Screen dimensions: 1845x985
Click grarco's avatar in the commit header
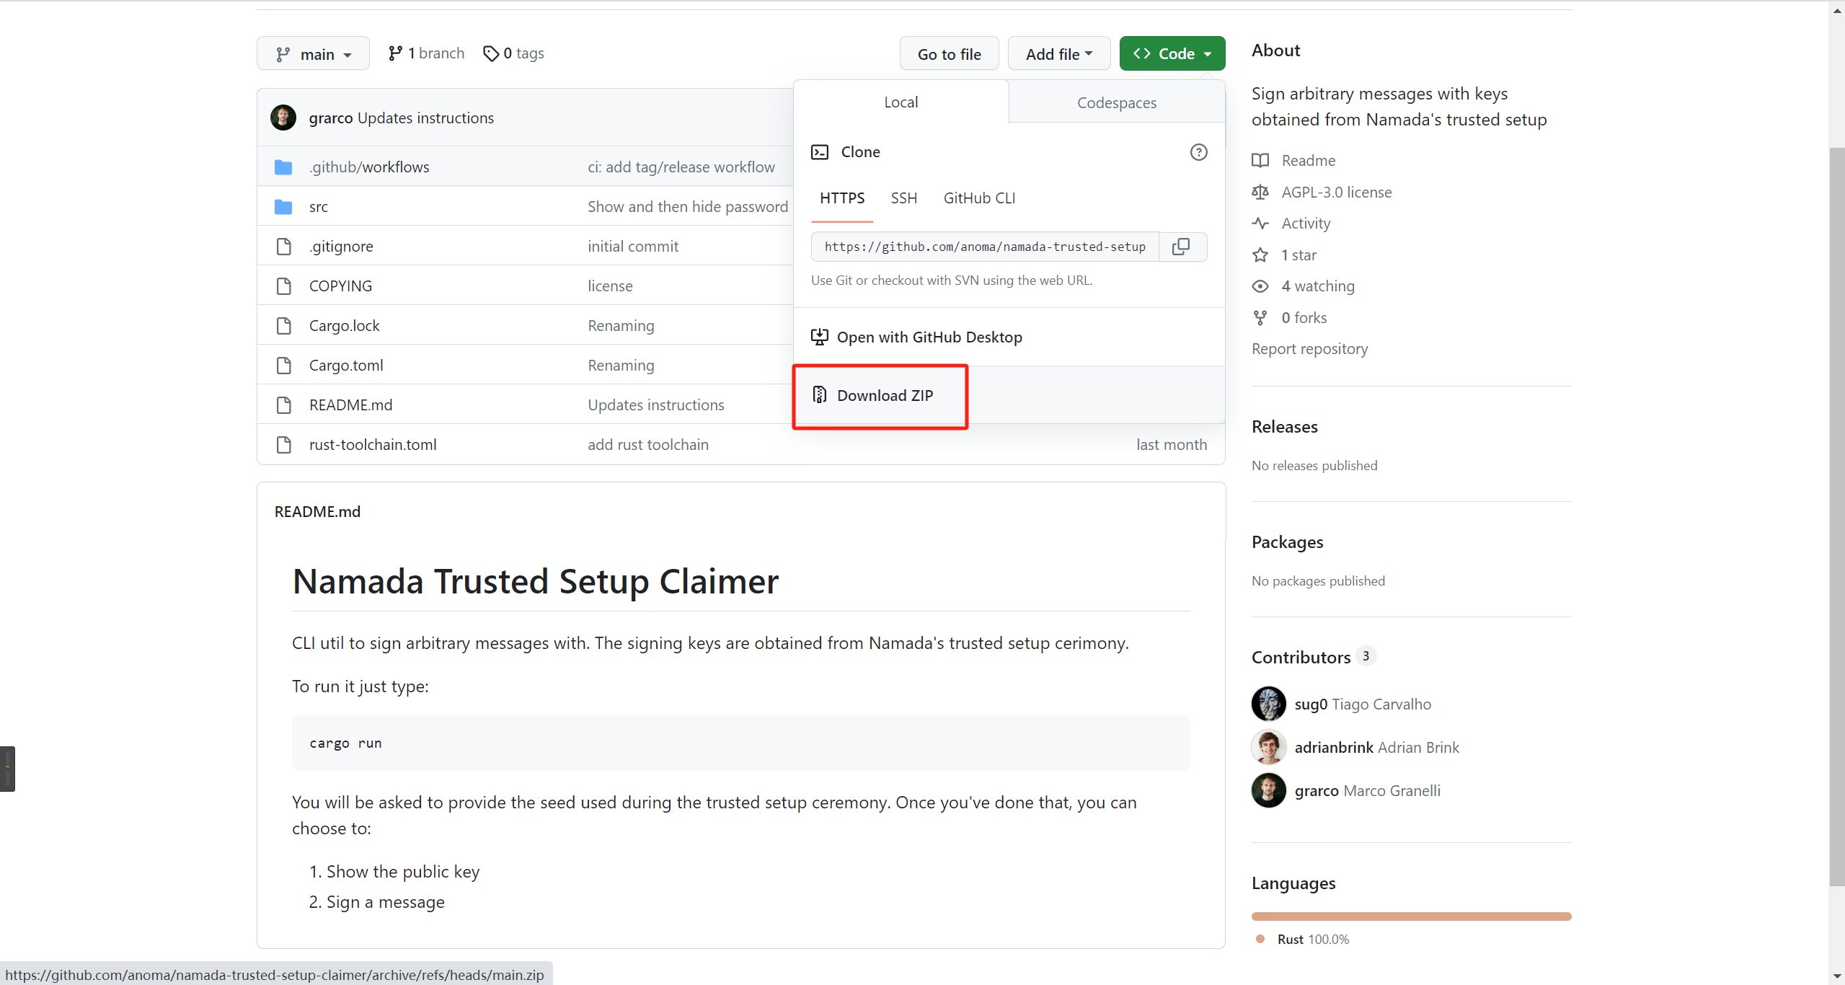click(x=283, y=118)
